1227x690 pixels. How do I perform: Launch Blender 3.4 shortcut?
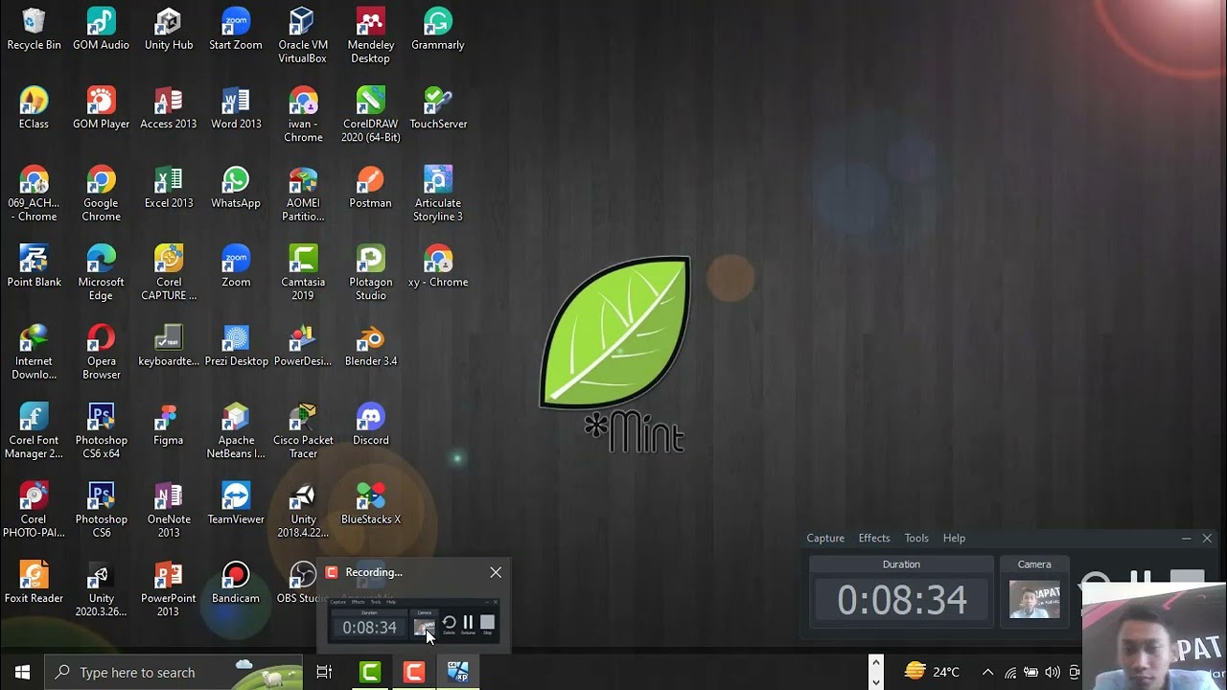[370, 346]
